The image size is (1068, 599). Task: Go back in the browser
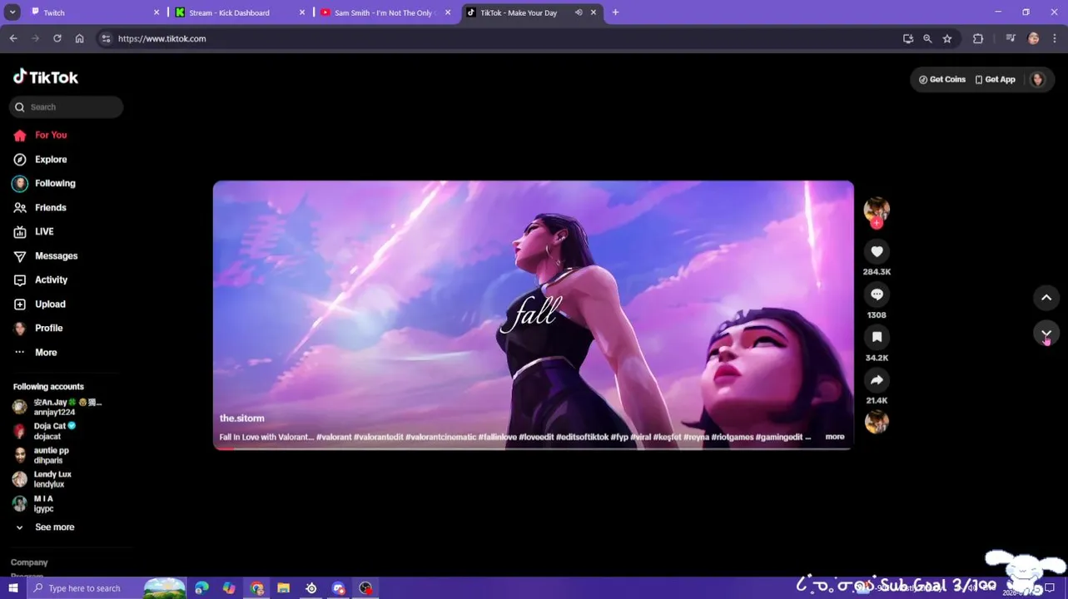click(13, 38)
